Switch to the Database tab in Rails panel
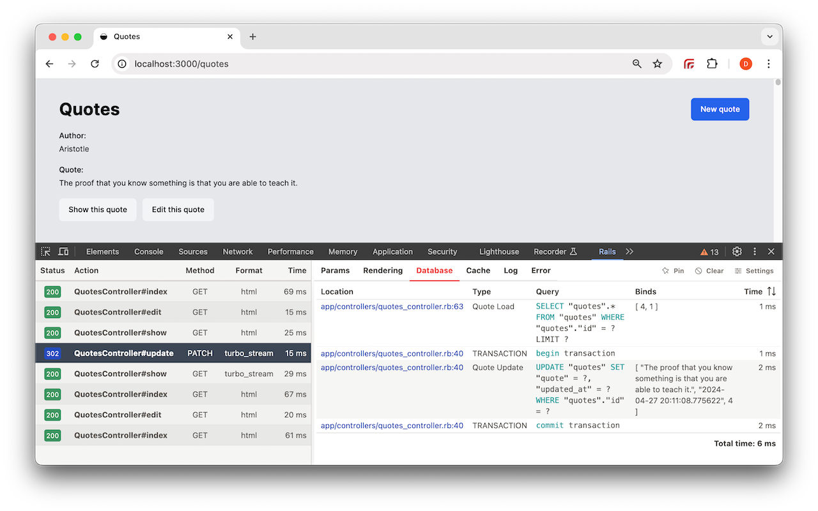The height and width of the screenshot is (511, 818). tap(434, 270)
